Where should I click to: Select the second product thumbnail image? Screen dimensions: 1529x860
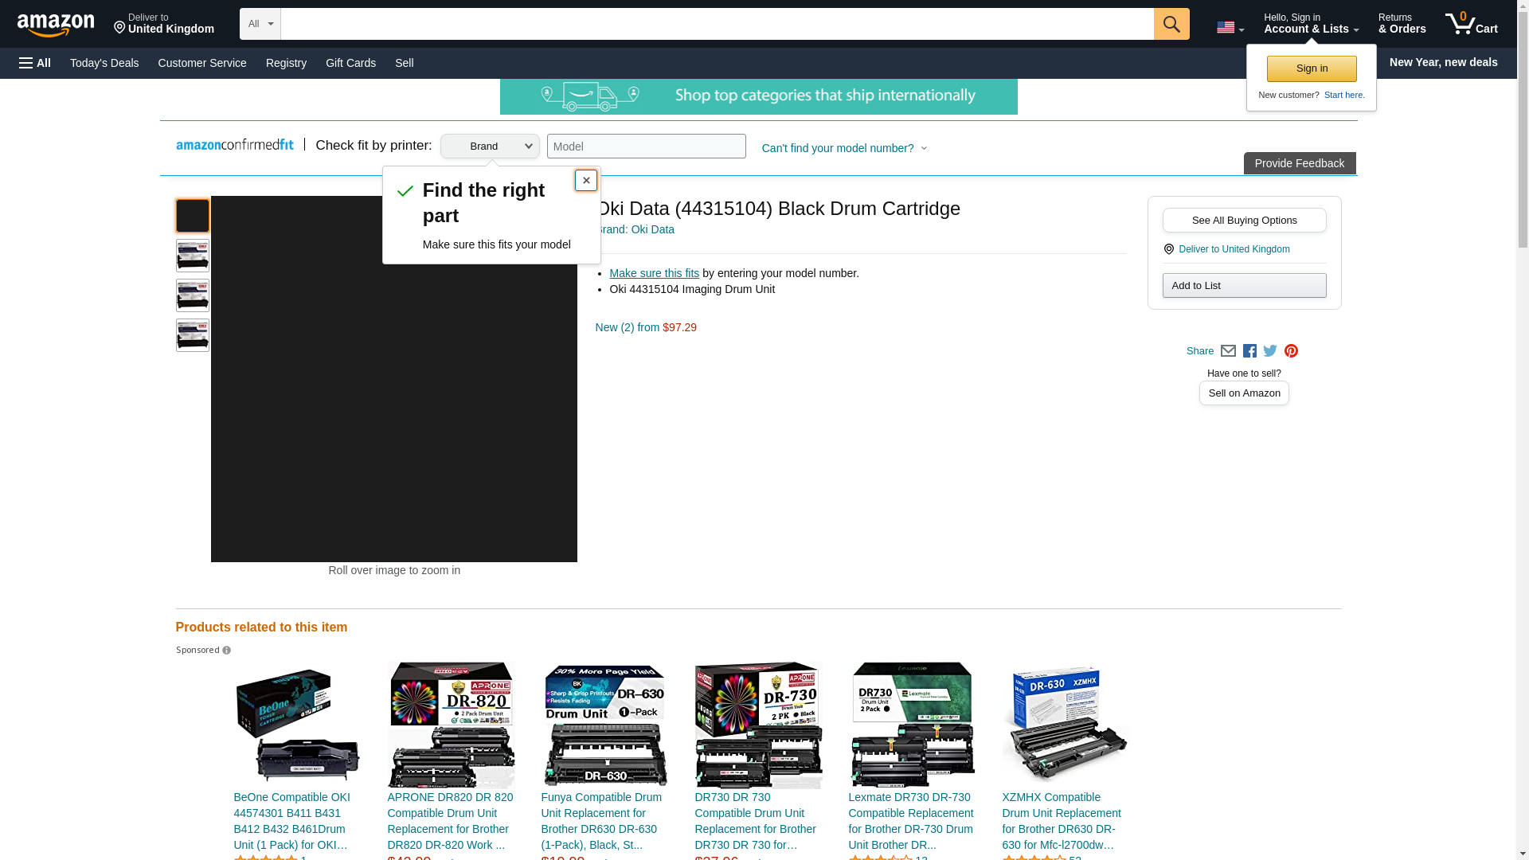pyautogui.click(x=193, y=256)
